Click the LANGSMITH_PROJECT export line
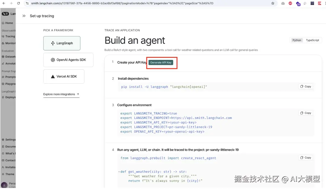 pyautogui.click(x=166, y=127)
